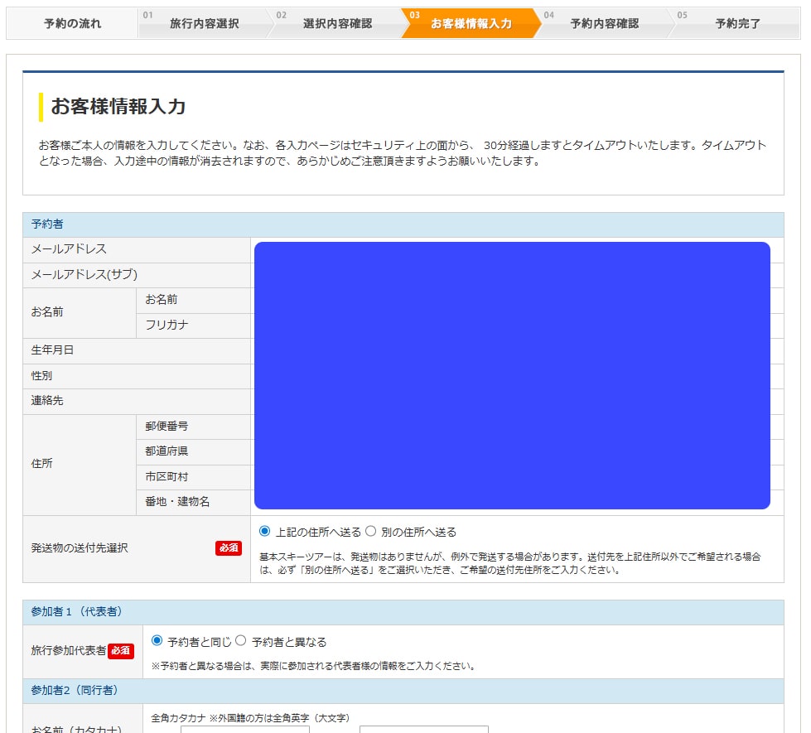Choose the 別の住所へ送る option
This screenshot has height=733, width=811.
371,532
